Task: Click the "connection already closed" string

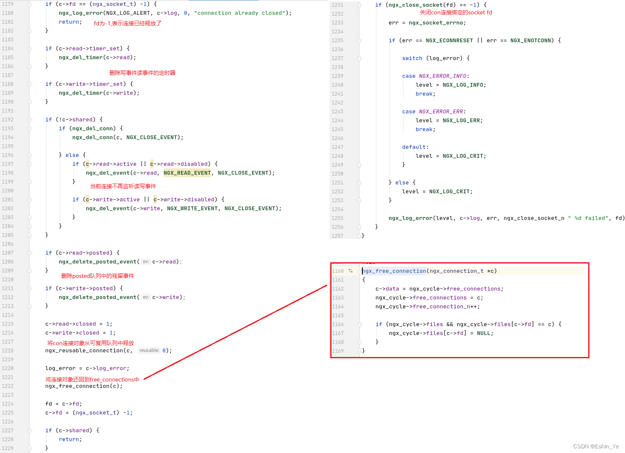Action: click(x=240, y=13)
